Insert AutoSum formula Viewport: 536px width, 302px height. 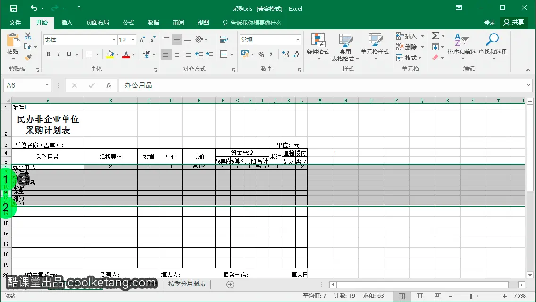click(435, 35)
